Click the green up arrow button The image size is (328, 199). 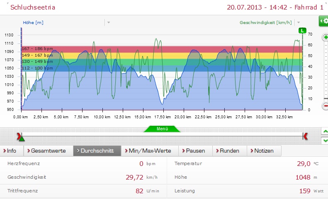[324, 132]
